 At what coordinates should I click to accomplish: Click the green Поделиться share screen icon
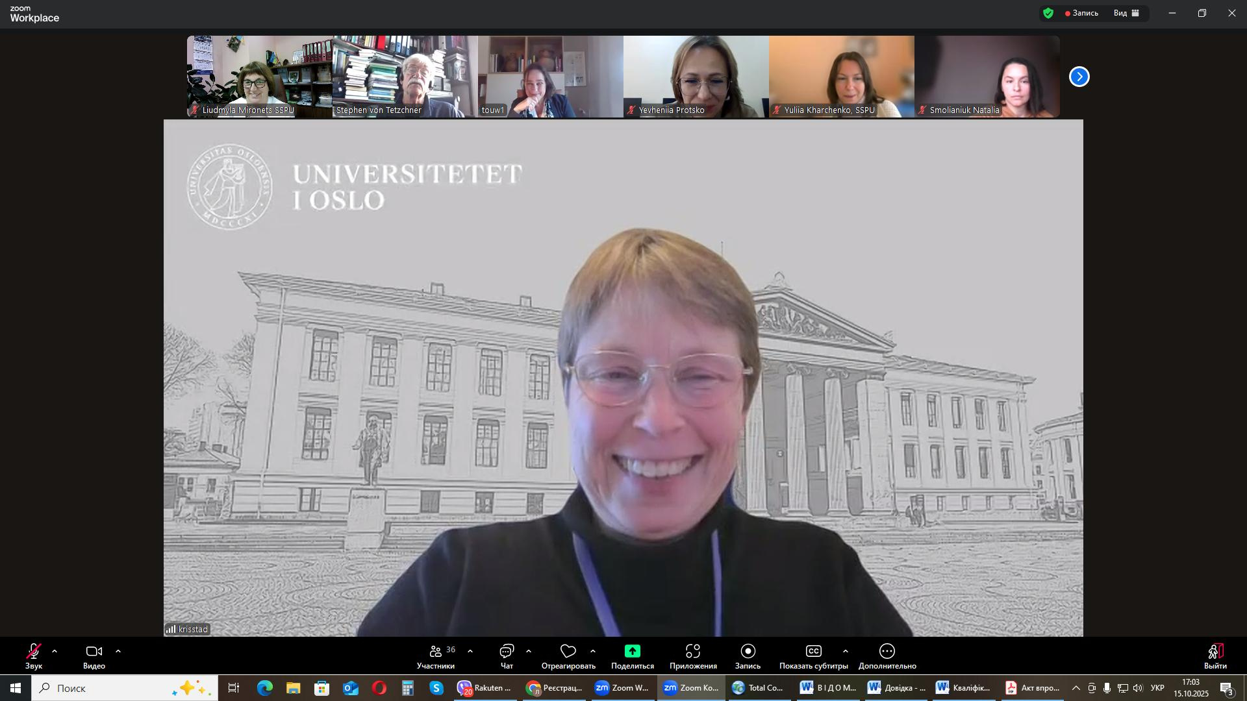632,652
